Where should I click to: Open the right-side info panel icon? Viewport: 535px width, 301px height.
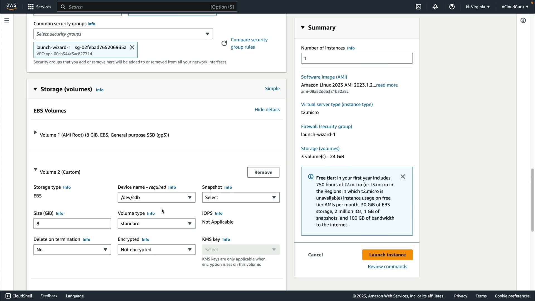point(523,21)
